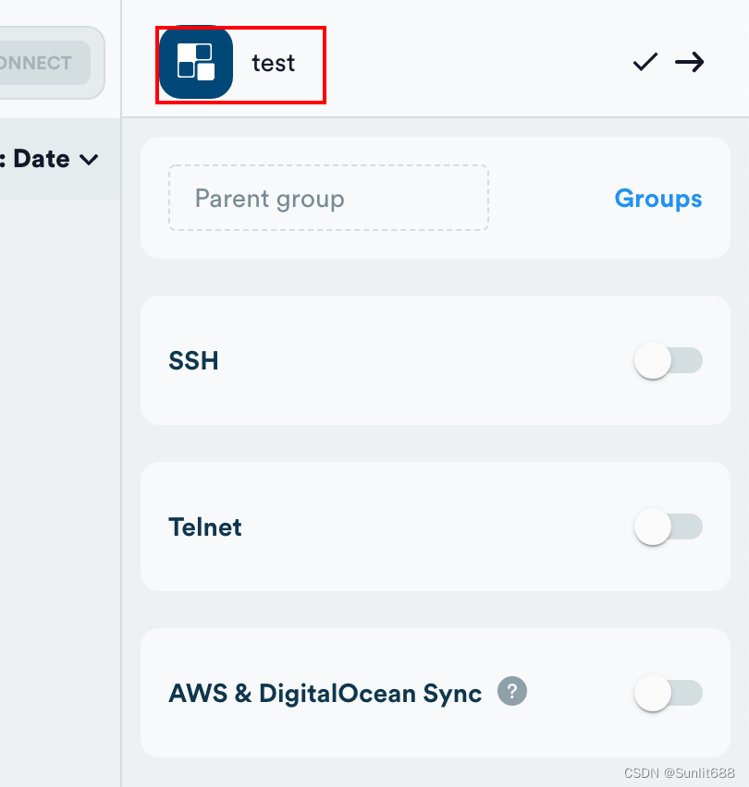Click the Parent group field
The width and height of the screenshot is (749, 787).
327,198
